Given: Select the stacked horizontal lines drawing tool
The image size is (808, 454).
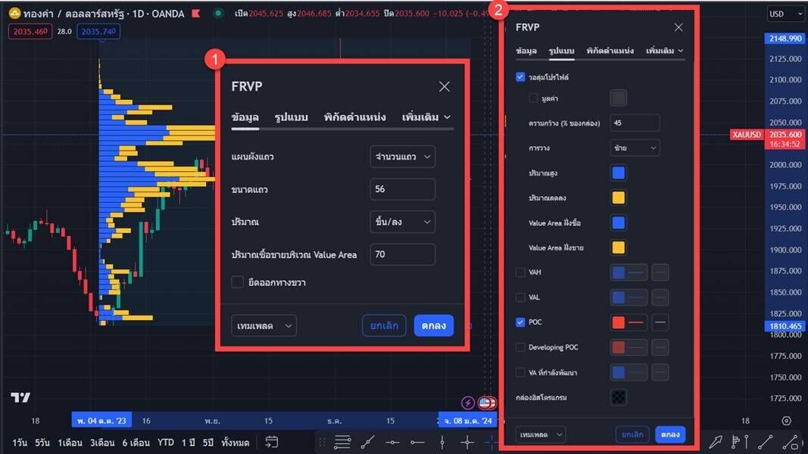Looking at the screenshot, I should [342, 442].
